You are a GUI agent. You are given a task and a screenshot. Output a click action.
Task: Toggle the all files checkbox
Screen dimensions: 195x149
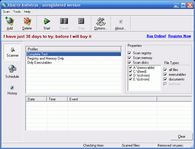point(165,70)
